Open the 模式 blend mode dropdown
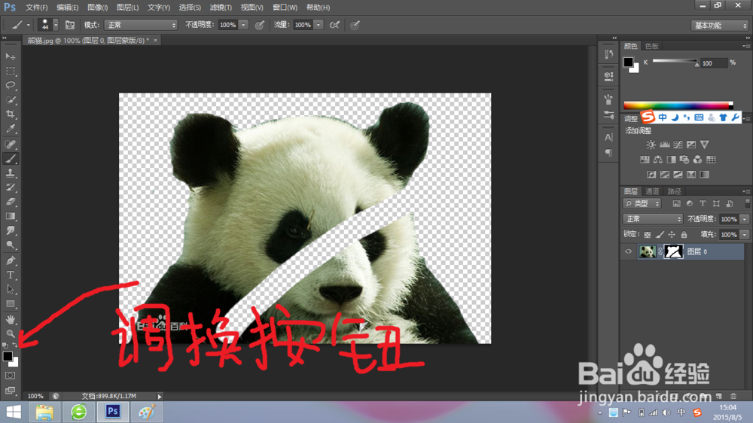 coord(142,25)
